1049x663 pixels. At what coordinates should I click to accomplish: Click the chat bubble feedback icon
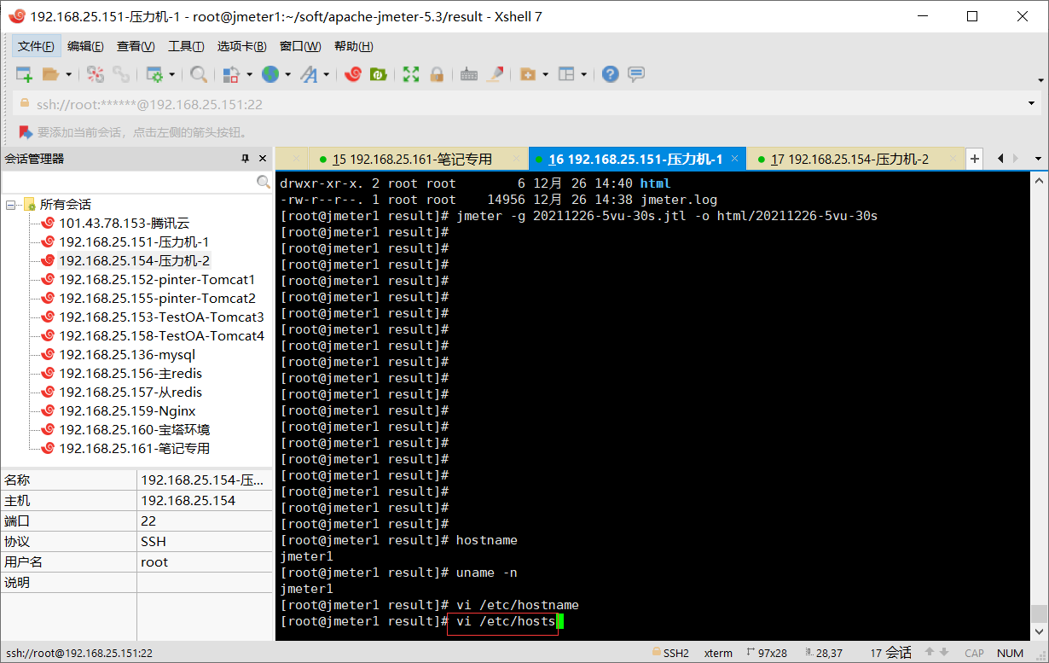pyautogui.click(x=636, y=74)
